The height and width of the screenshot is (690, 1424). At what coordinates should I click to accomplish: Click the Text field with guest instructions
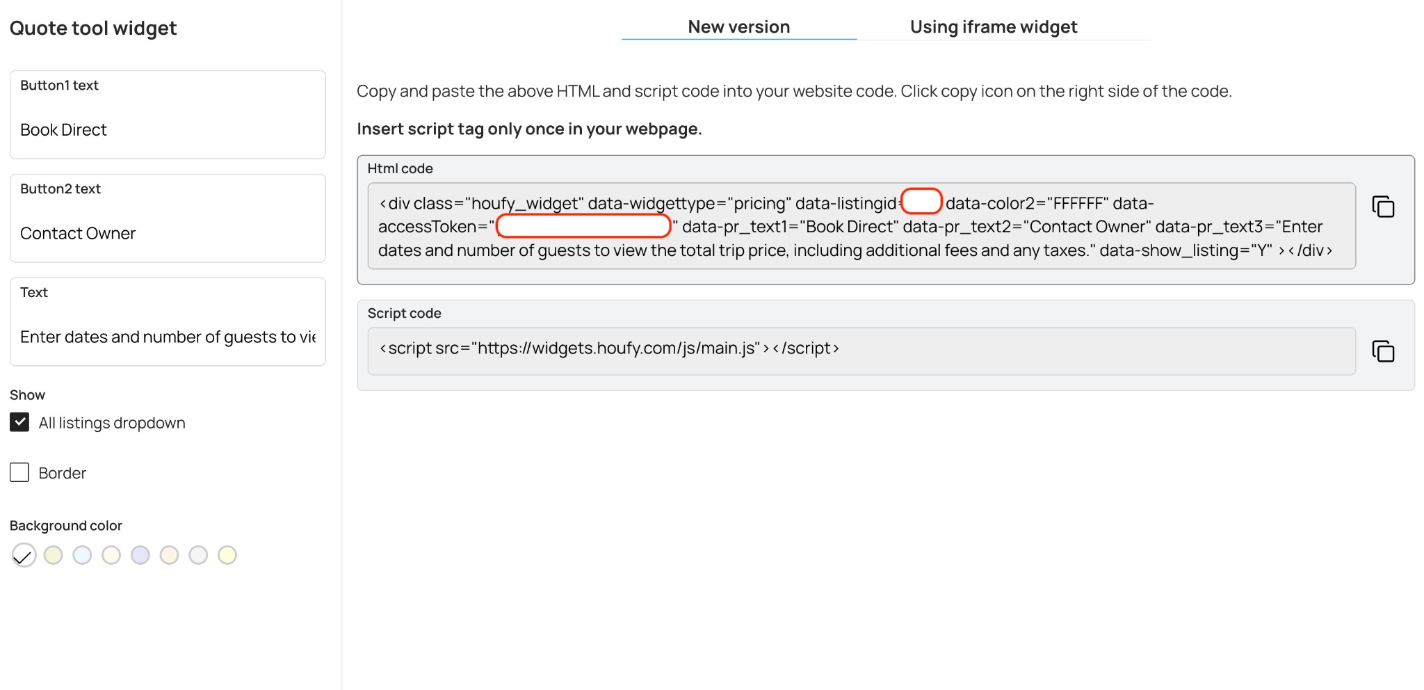(x=168, y=322)
